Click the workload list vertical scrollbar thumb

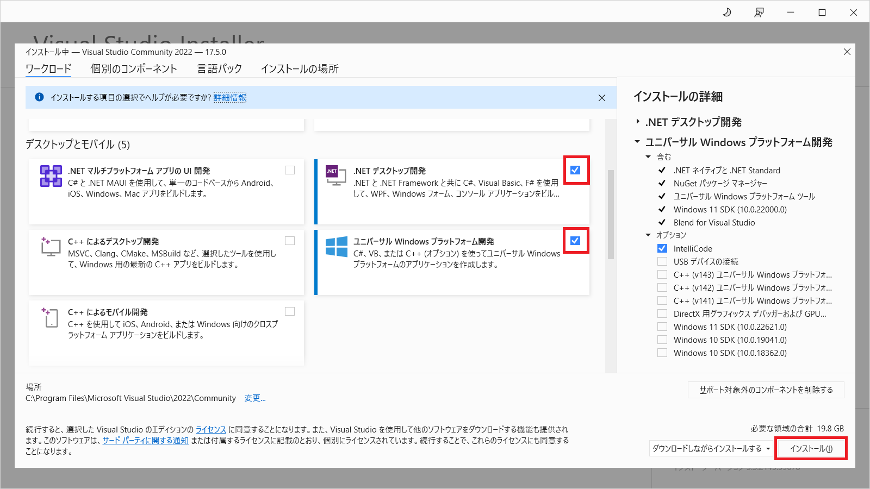[x=611, y=215]
